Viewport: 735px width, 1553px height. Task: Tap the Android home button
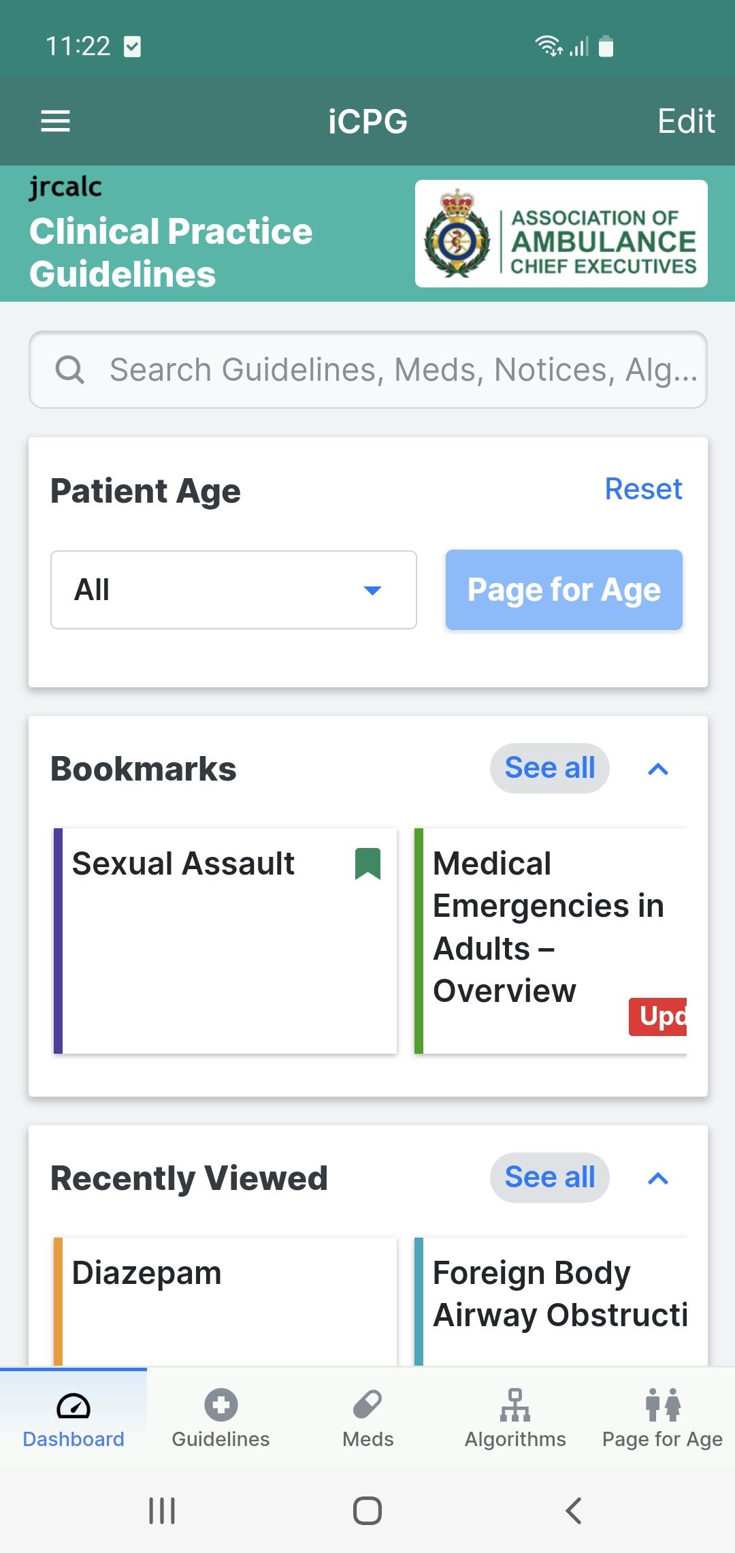367,1511
